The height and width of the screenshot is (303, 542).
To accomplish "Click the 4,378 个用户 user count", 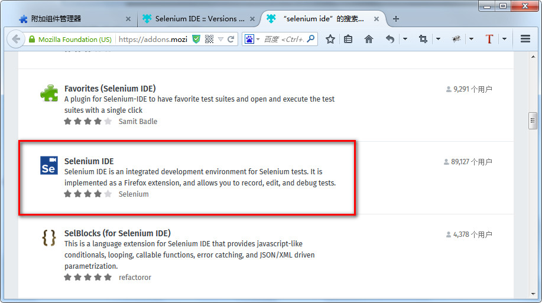I will coord(469,234).
